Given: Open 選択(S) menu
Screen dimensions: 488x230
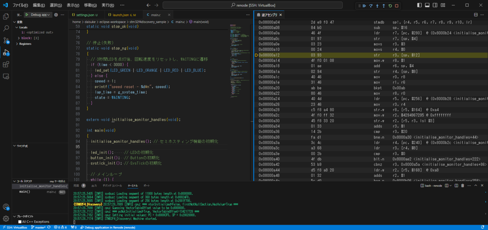Looking at the screenshot, I should [56, 5].
